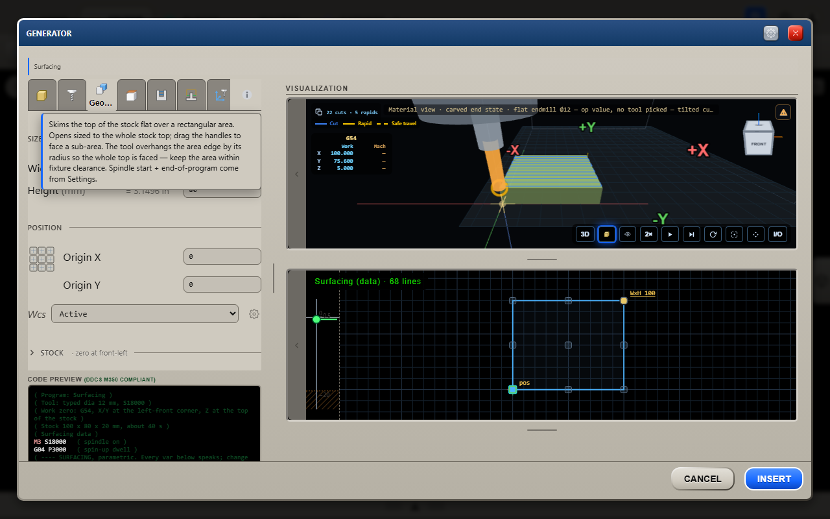The image size is (830, 519).
Task: Click the fit-to-view frame icon
Action: click(734, 234)
